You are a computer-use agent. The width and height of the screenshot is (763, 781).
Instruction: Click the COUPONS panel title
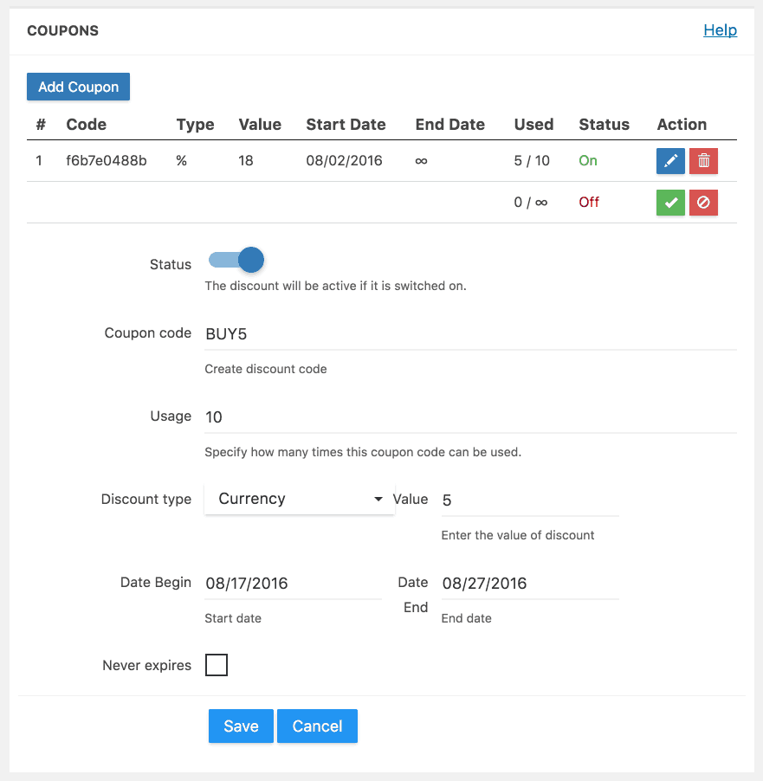point(63,30)
